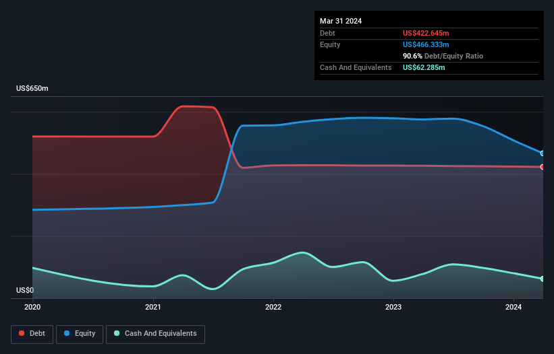This screenshot has height=354, width=554.
Task: Click the 2024 x-axis label
Action: (514, 307)
